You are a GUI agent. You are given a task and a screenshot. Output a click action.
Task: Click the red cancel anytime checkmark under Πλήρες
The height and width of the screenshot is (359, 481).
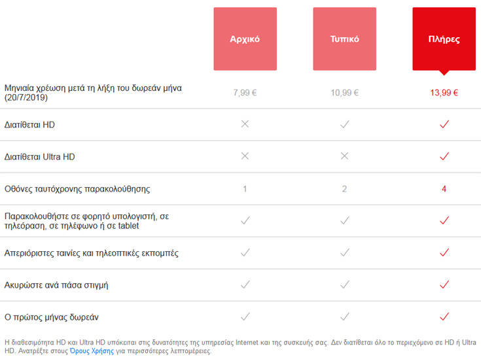point(444,284)
